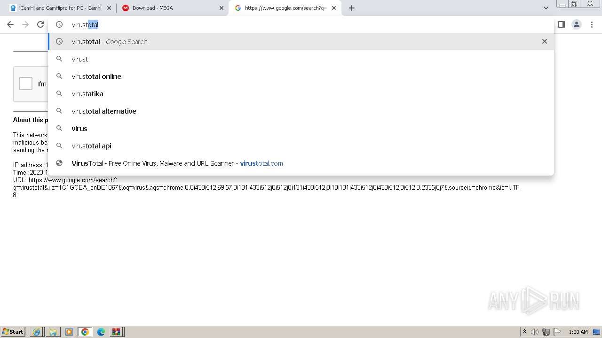Open the Windows Start menu
This screenshot has width=602, height=338.
point(13,332)
